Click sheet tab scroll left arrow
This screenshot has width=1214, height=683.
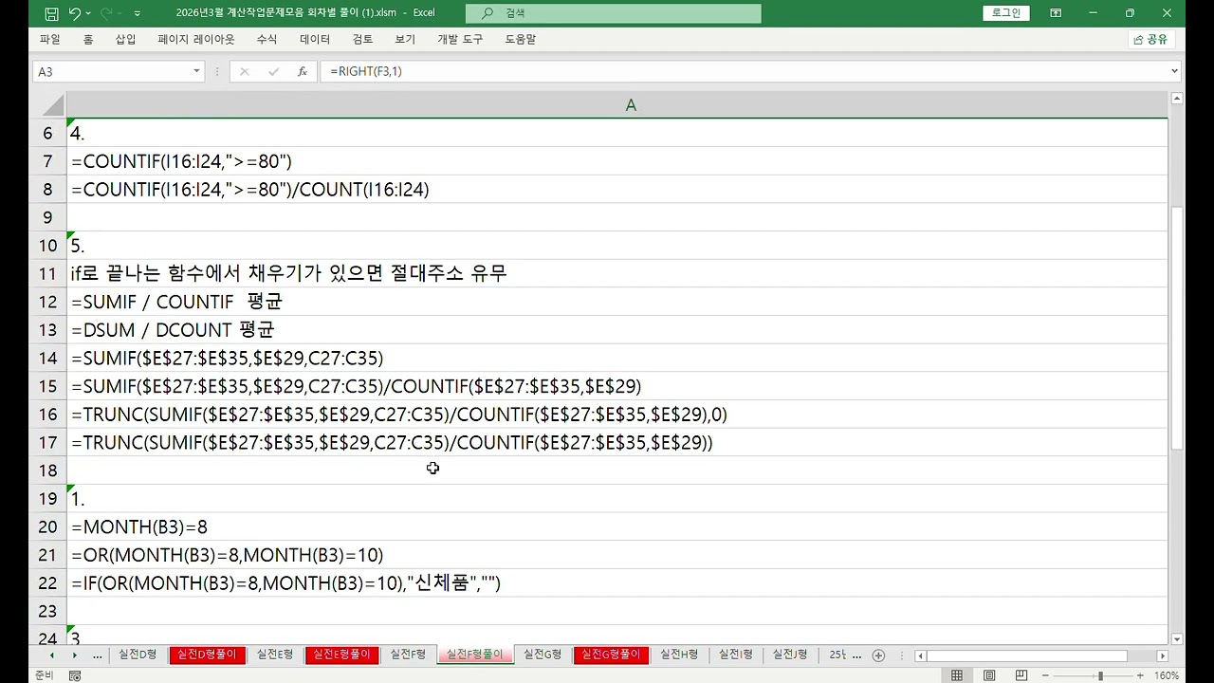[52, 655]
